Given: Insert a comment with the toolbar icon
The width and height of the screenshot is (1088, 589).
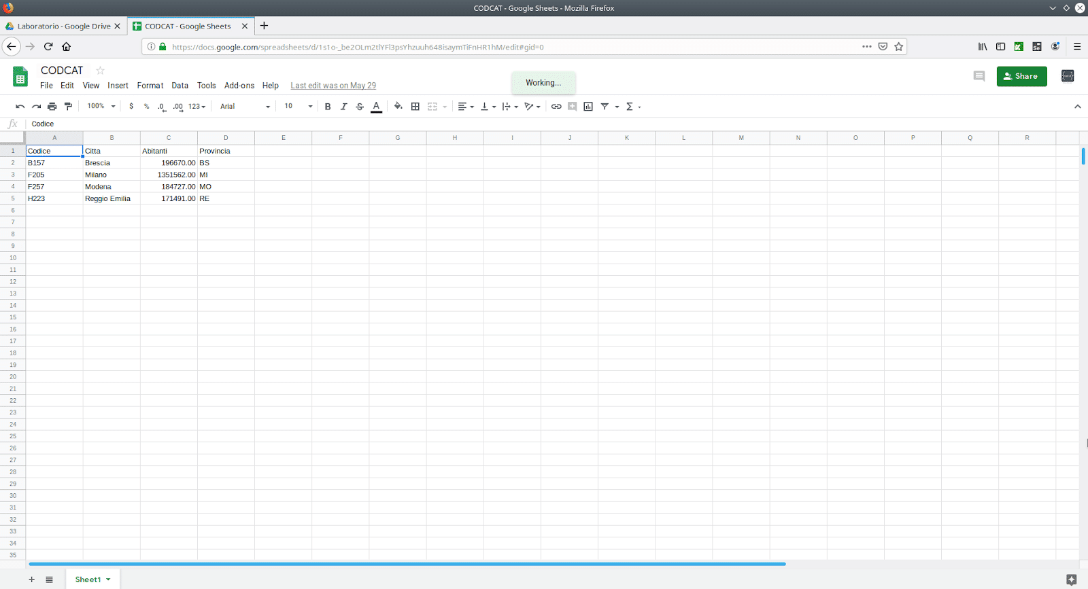Looking at the screenshot, I should pos(572,107).
